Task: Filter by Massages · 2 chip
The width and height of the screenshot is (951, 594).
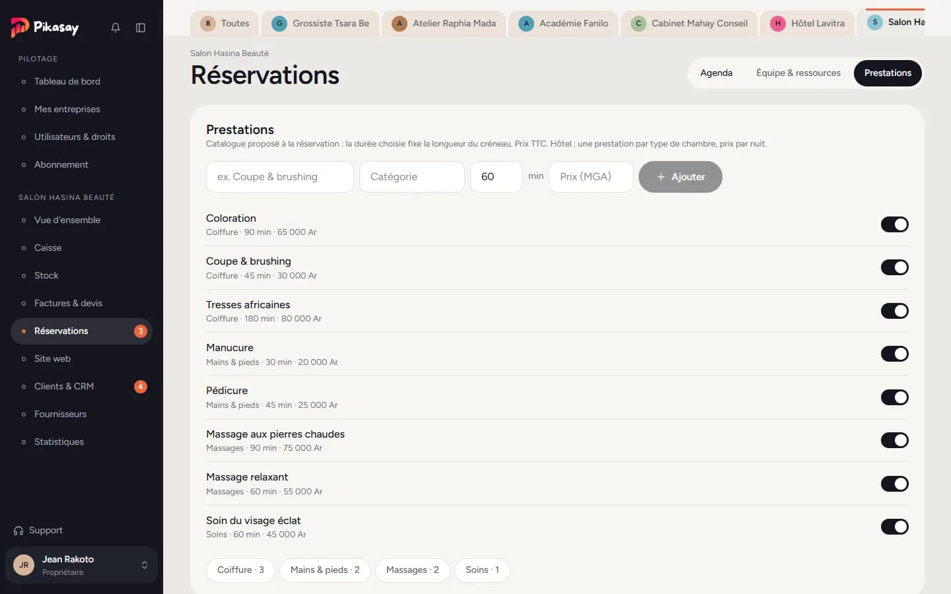Action: click(413, 570)
